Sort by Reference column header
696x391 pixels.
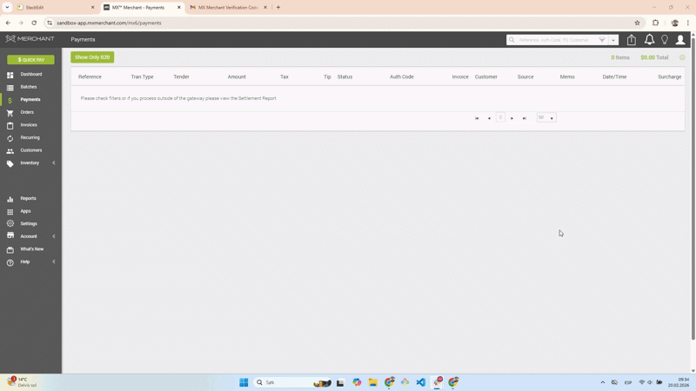click(90, 76)
